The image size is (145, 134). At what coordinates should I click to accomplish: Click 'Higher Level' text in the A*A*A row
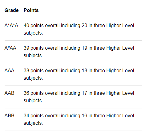(120, 26)
